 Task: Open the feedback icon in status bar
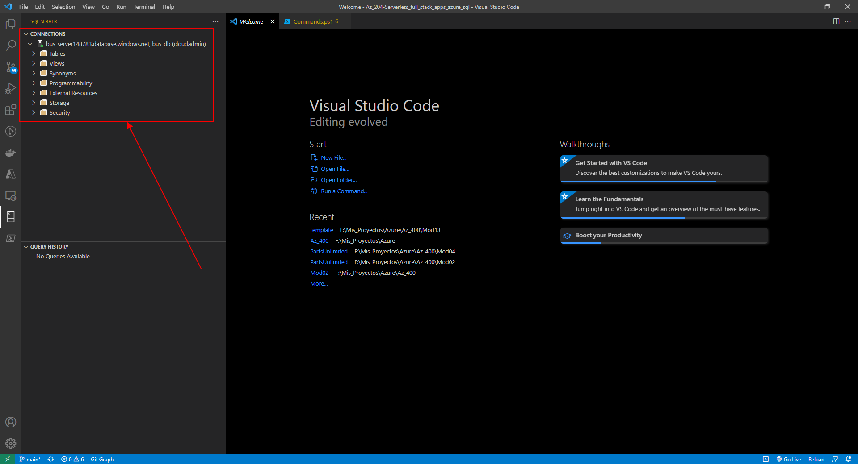835,459
